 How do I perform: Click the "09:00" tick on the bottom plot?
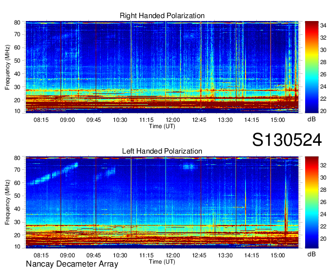point(67,255)
